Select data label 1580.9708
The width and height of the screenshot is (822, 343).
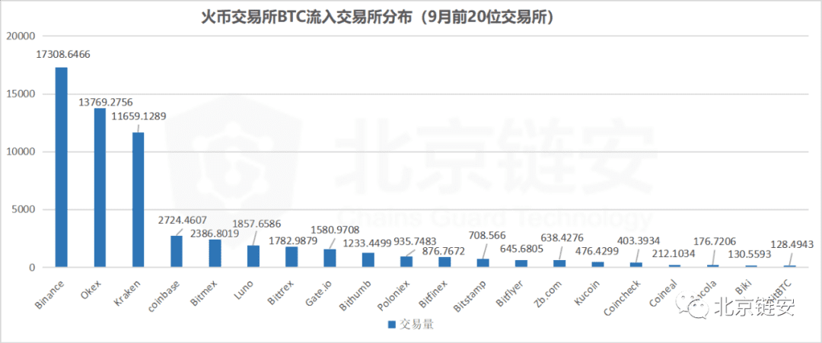click(x=336, y=229)
